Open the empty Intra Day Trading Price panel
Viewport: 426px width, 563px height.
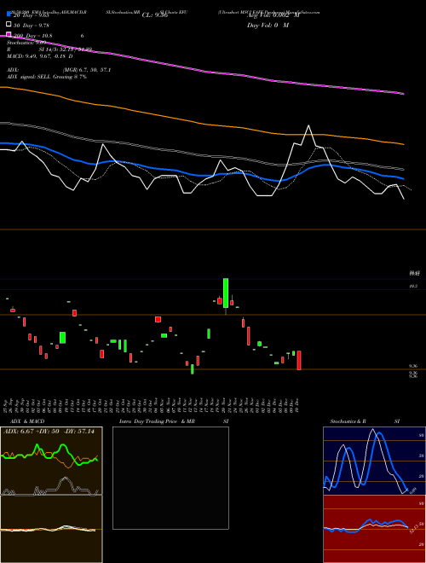170,478
